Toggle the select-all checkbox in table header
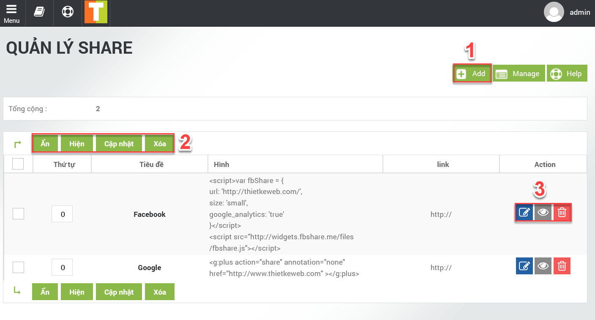This screenshot has width=595, height=320. [18, 164]
